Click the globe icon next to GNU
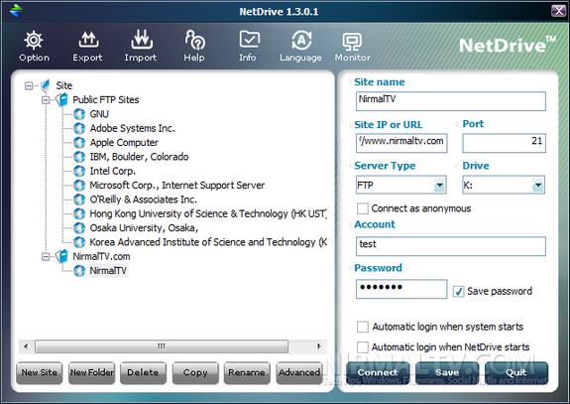570x404 pixels. 79,114
